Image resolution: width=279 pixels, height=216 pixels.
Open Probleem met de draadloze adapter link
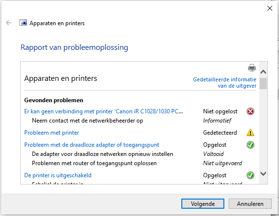click(92, 145)
